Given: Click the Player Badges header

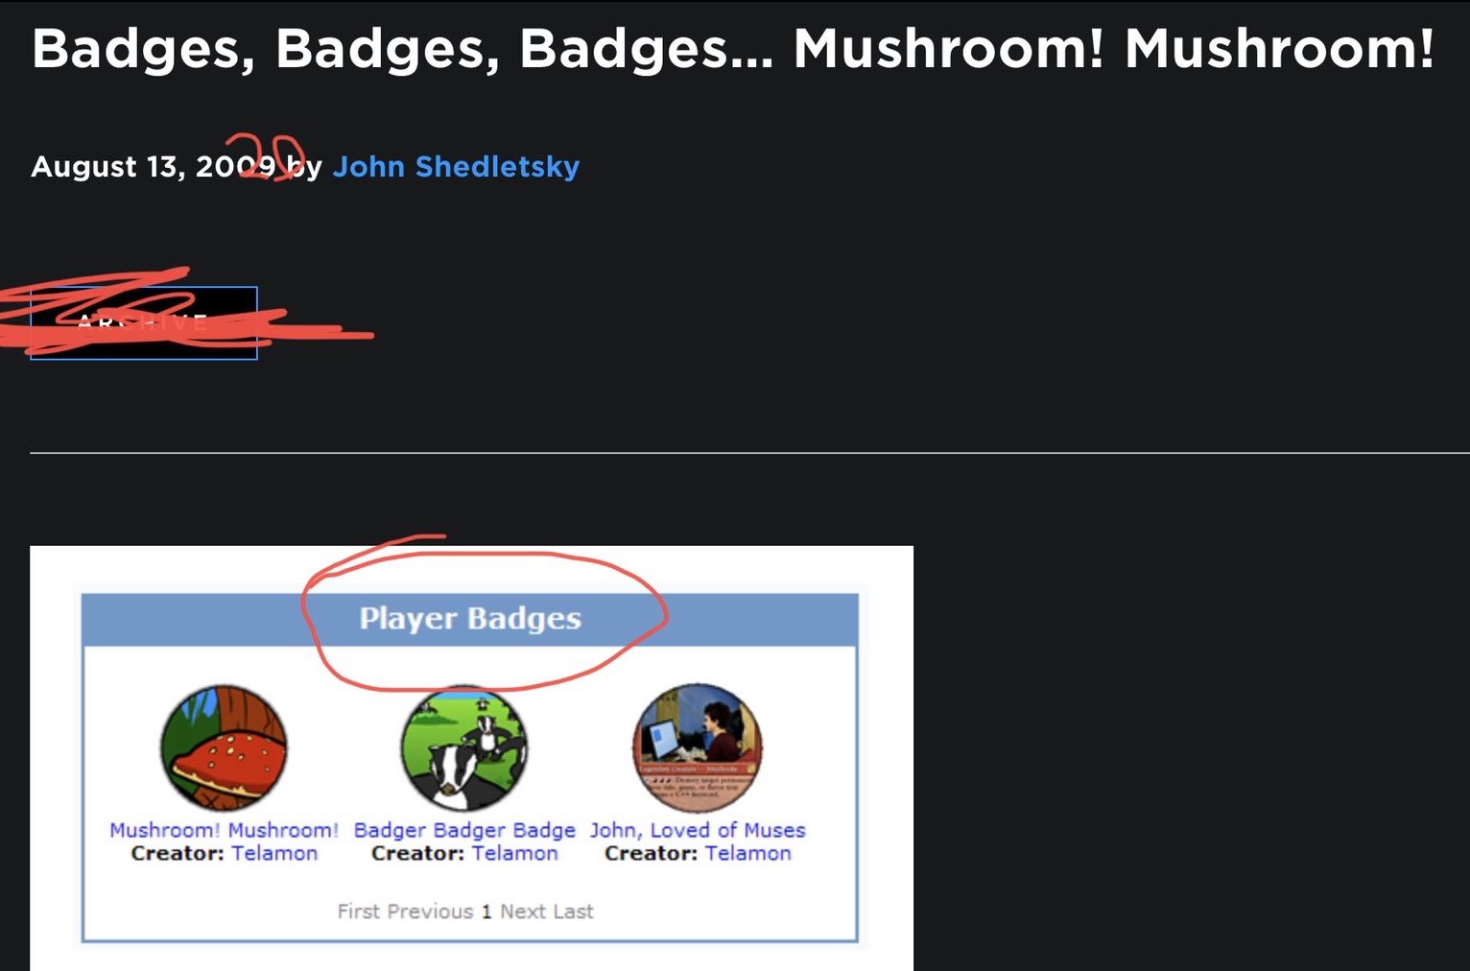Looking at the screenshot, I should click(470, 619).
